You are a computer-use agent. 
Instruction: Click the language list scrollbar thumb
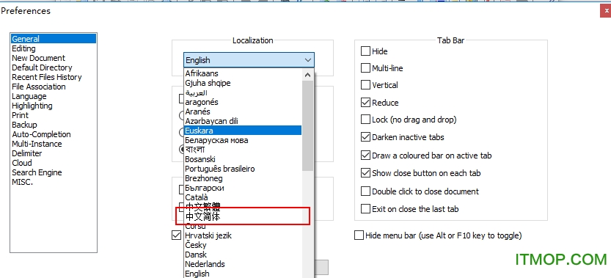tap(307, 125)
